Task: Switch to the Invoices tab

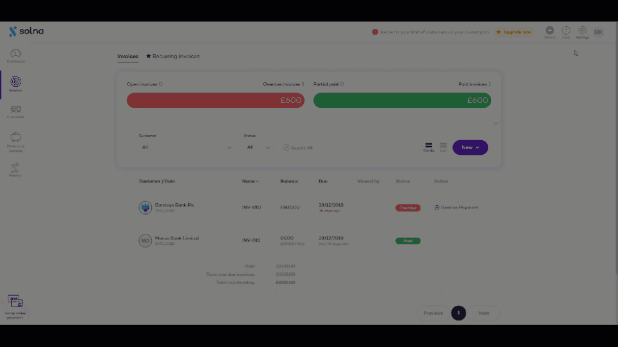Action: pyautogui.click(x=127, y=57)
